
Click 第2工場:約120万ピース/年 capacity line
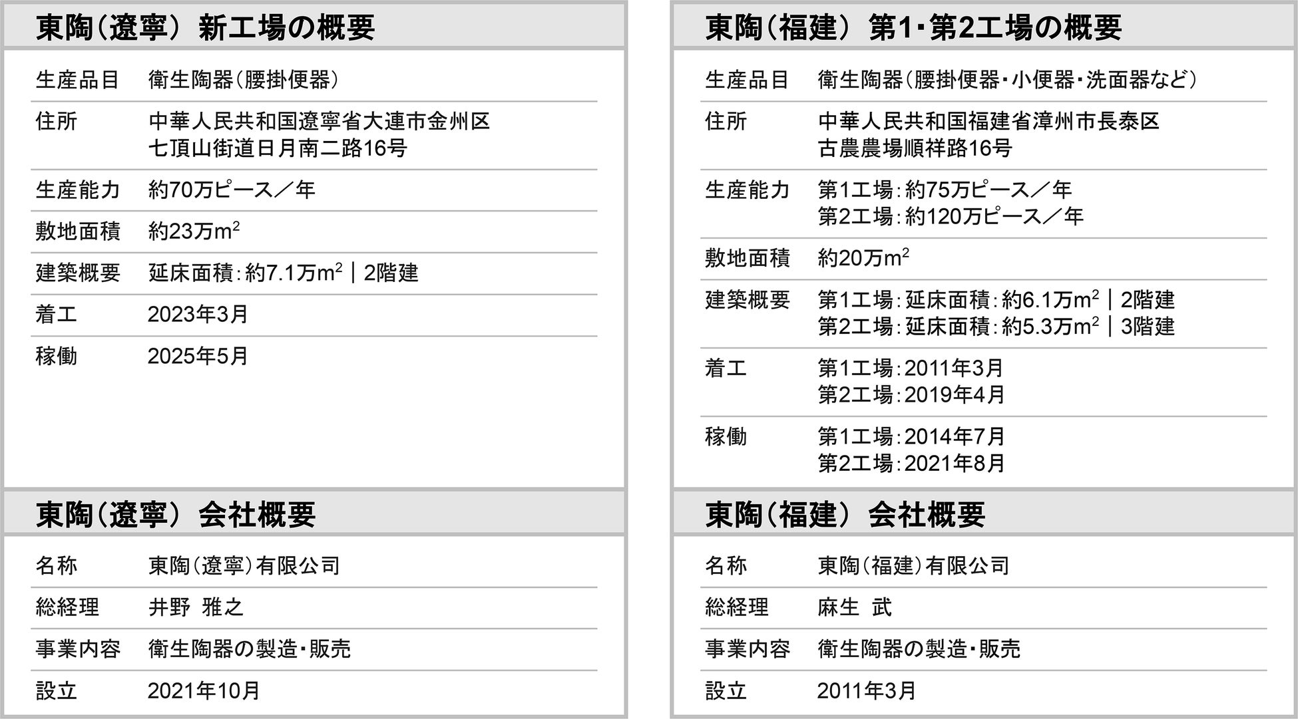951,217
